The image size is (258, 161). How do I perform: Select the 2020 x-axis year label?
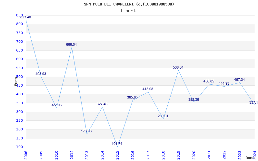pyautogui.click(x=194, y=155)
